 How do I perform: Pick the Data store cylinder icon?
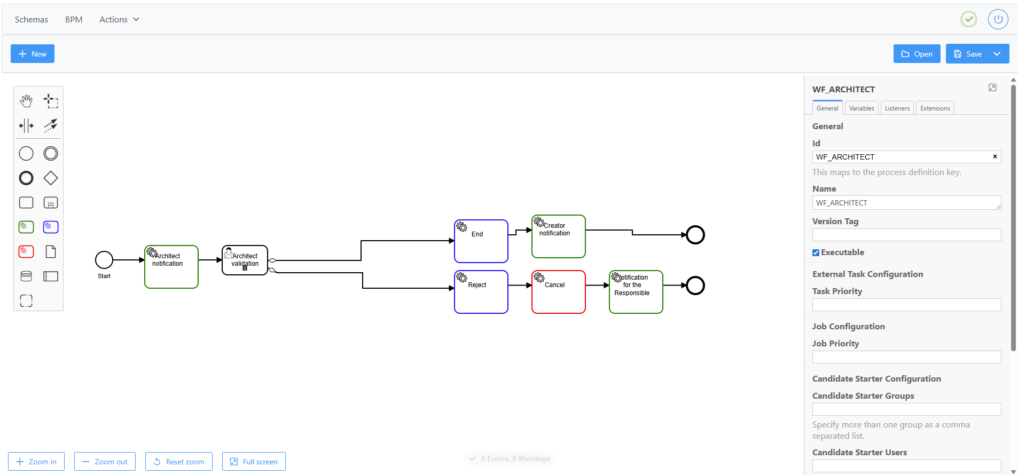coord(26,276)
